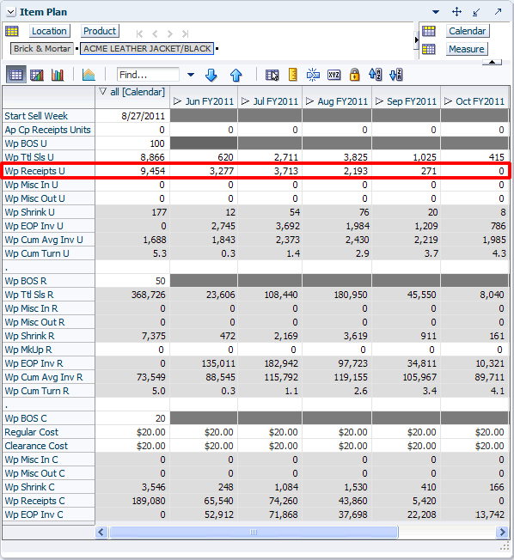Open the Item Plan window menu arrow
Viewport: 514px width, 560px height.
[x=436, y=12]
